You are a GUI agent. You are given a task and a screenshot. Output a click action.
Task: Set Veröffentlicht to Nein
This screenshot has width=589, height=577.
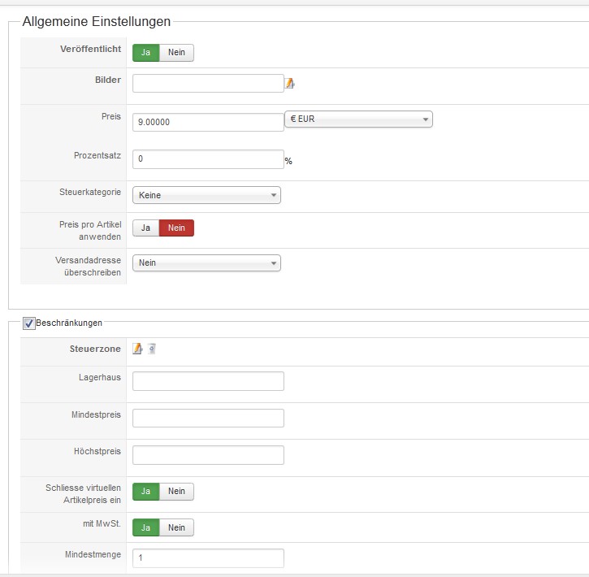pyautogui.click(x=176, y=52)
